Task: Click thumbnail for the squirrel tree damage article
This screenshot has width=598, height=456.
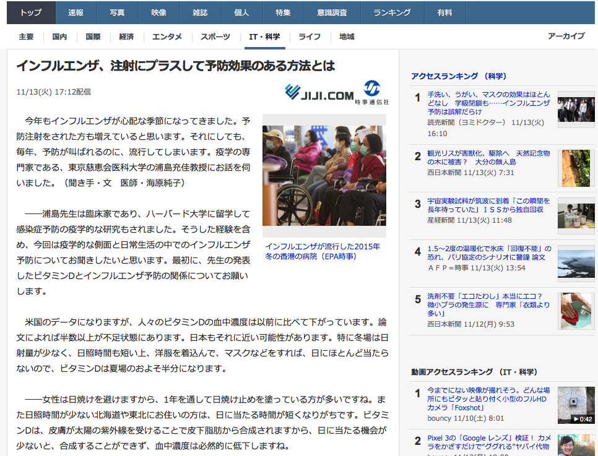Action: 576,168
